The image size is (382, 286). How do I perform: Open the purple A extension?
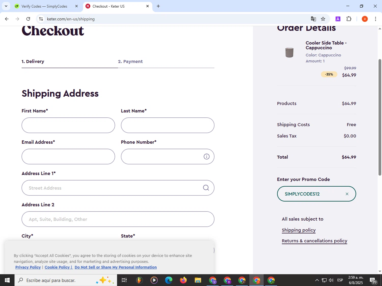coord(338,19)
